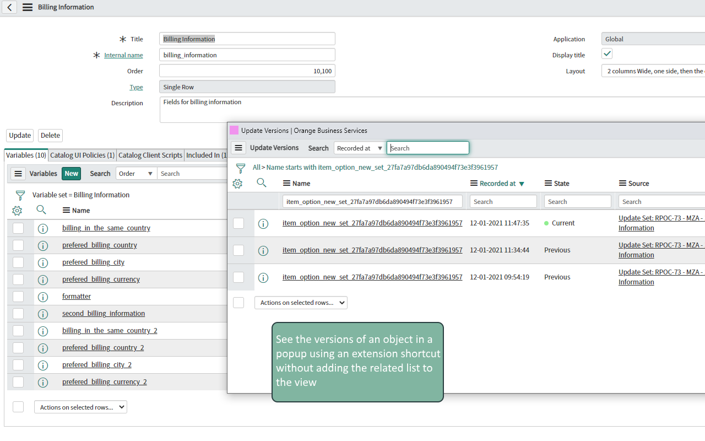Open personalize list gear icon in the popup
705x441 pixels.
237,183
